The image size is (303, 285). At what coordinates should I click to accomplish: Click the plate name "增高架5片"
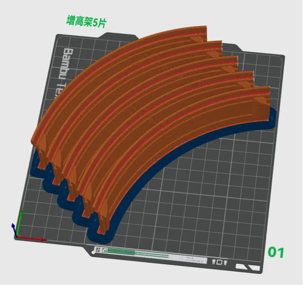86,22
